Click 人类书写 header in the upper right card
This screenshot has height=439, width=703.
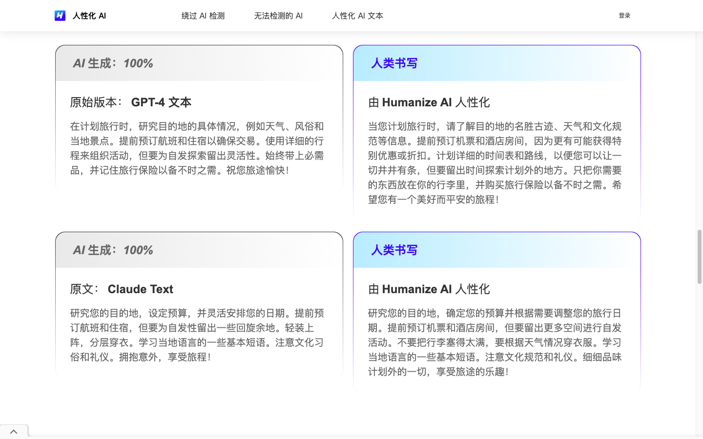[394, 63]
